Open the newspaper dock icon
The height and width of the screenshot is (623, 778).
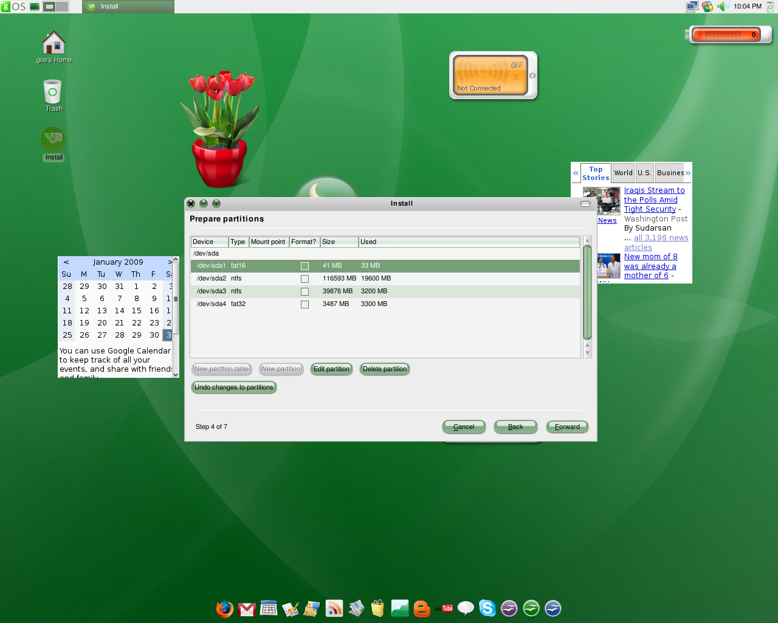click(x=356, y=608)
